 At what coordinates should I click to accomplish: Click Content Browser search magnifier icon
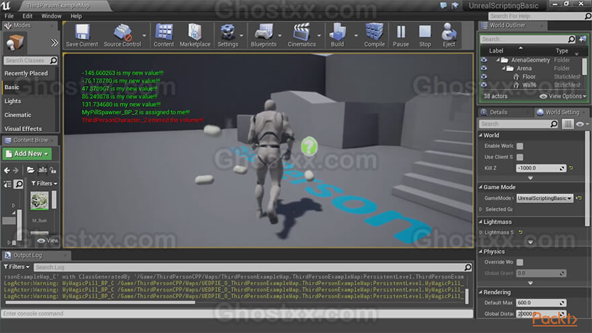click(x=19, y=184)
